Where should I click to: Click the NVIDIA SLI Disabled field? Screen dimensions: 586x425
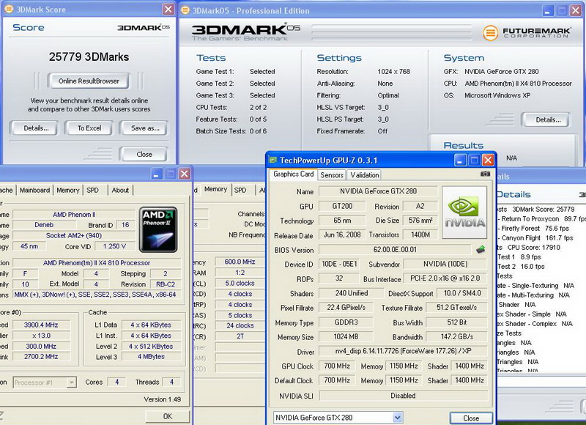[404, 396]
